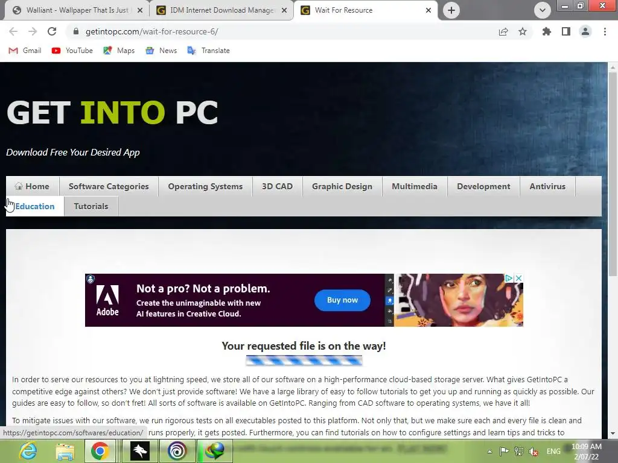Open the 3D CAD menu item
This screenshot has width=618, height=463.
point(278,186)
